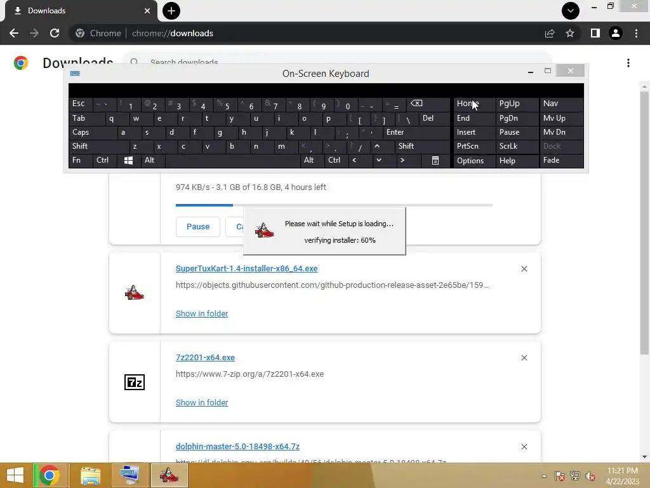Toggle the Nav key panel
Screen dimensions: 650x488
pos(562,104)
